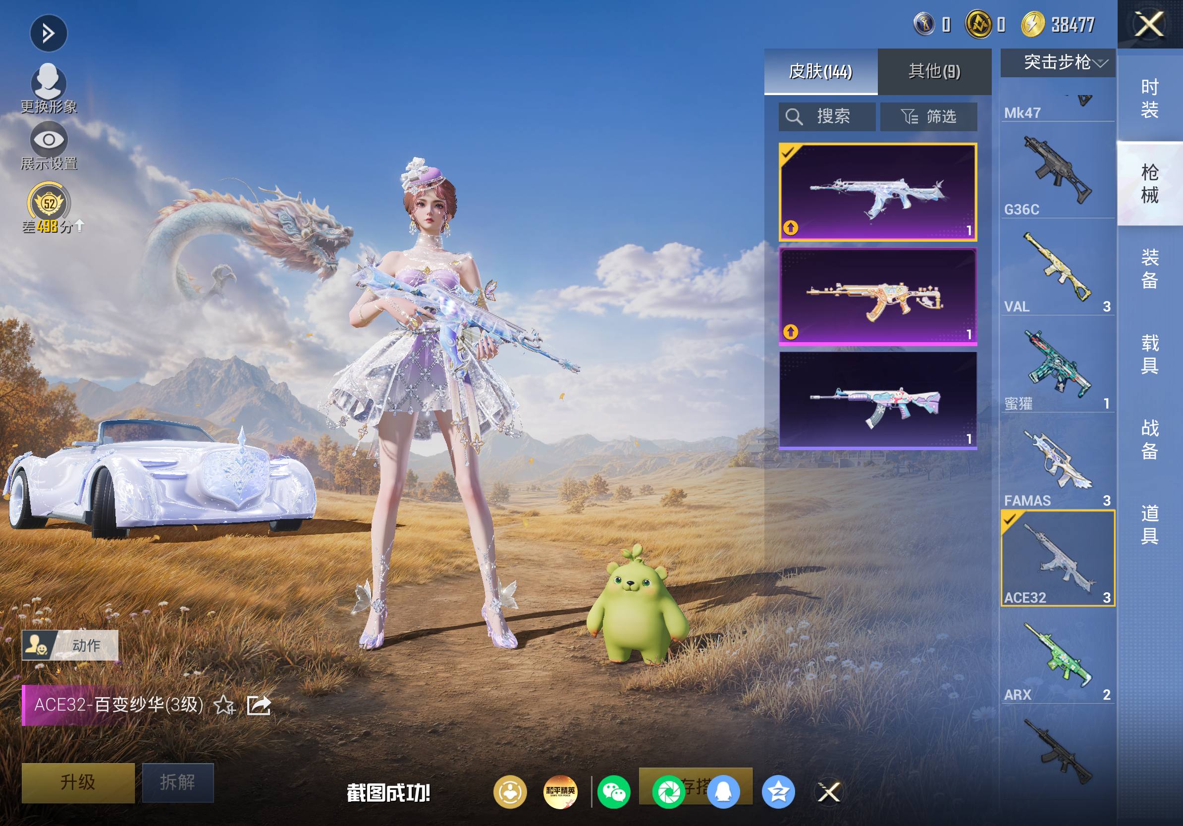The image size is (1183, 826).
Task: Switch to the 皮肤(144) tab
Action: (x=821, y=72)
